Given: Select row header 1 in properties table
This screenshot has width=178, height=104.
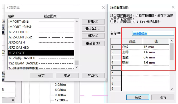Looking at the screenshot, I should 116,47.
